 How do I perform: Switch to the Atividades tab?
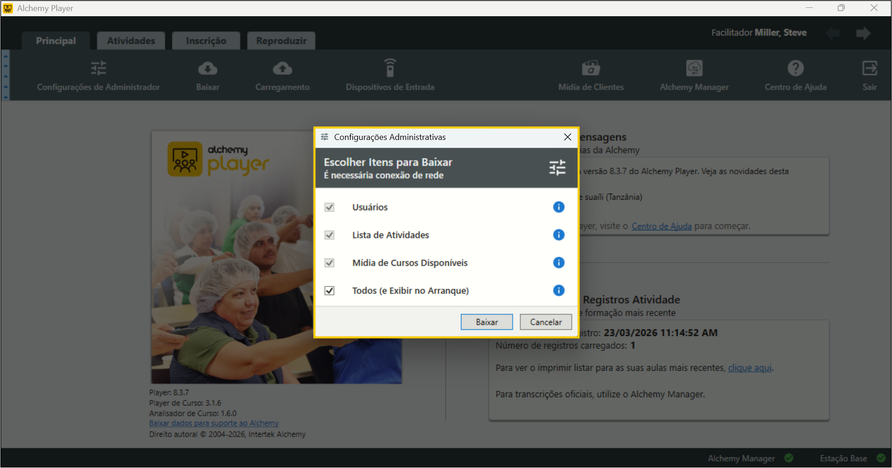coord(131,41)
